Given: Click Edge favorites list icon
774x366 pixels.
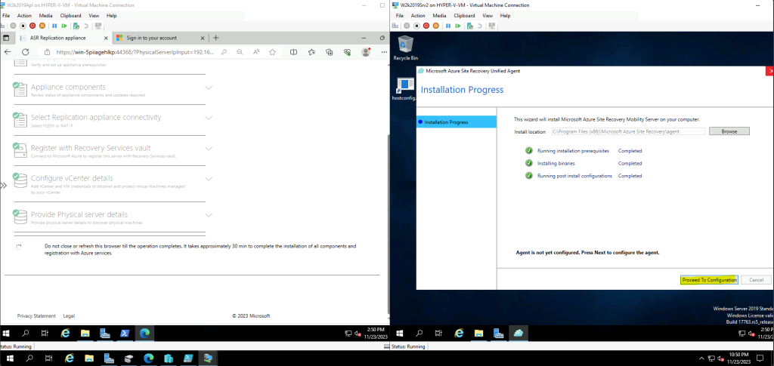Looking at the screenshot, I should pos(311,52).
